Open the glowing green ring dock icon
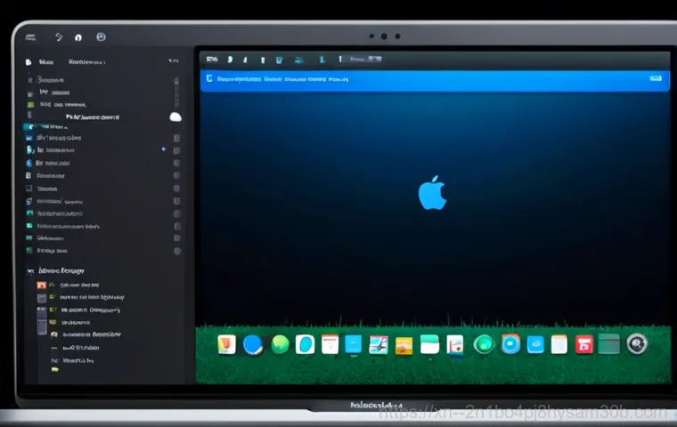 [484, 344]
